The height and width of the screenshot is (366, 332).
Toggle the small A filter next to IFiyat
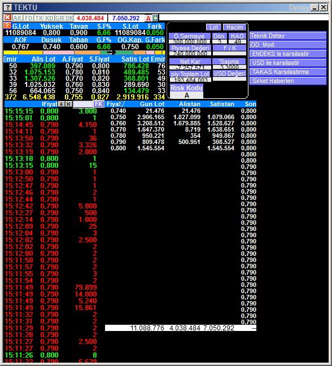tap(62, 104)
